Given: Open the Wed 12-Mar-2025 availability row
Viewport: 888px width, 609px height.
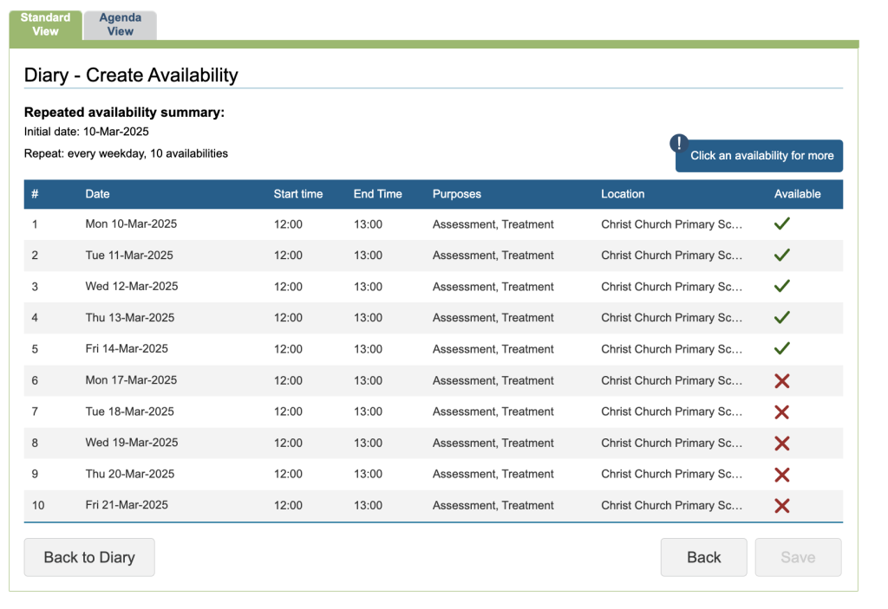Looking at the screenshot, I should pos(434,287).
